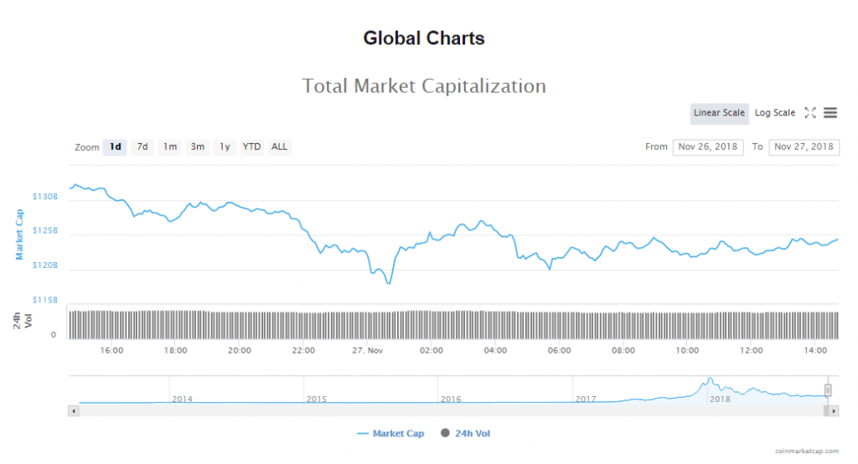Click the To date field
This screenshot has height=464, width=858.
(804, 147)
